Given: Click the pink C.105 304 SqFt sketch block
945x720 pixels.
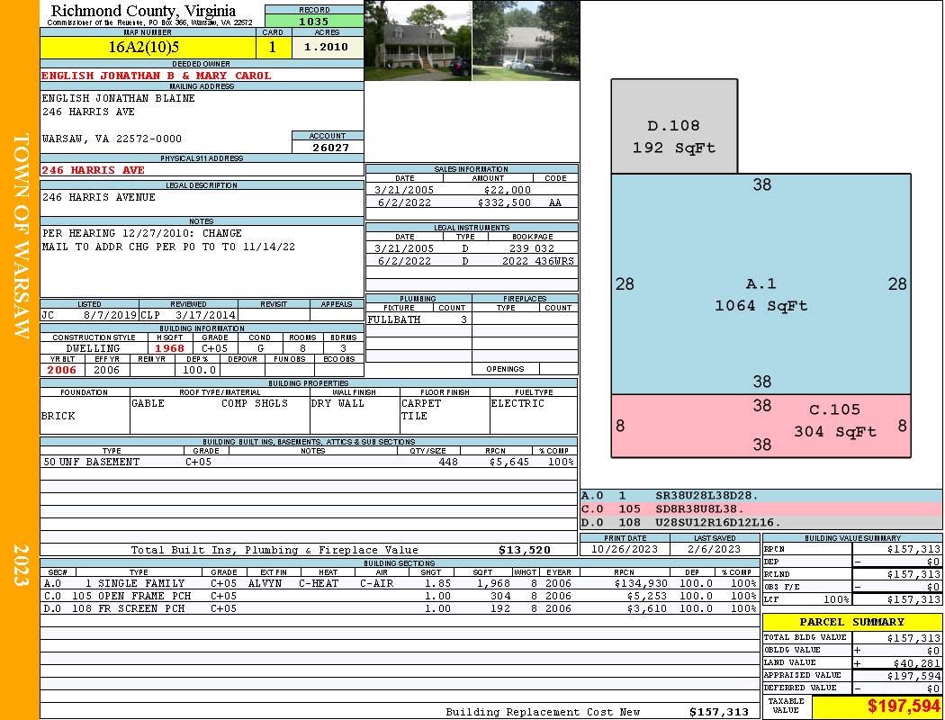Looking at the screenshot, I should click(760, 426).
